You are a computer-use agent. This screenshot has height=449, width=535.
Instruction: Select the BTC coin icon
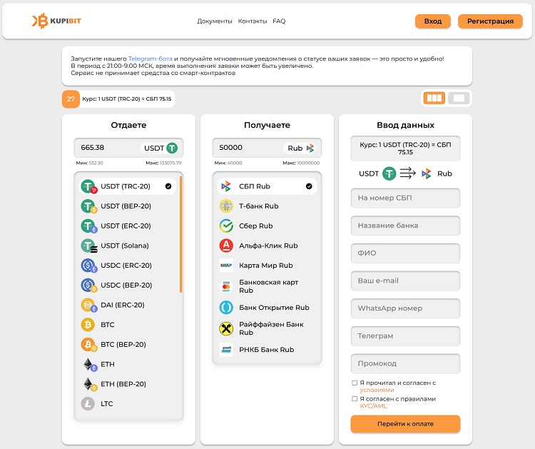pos(88,325)
